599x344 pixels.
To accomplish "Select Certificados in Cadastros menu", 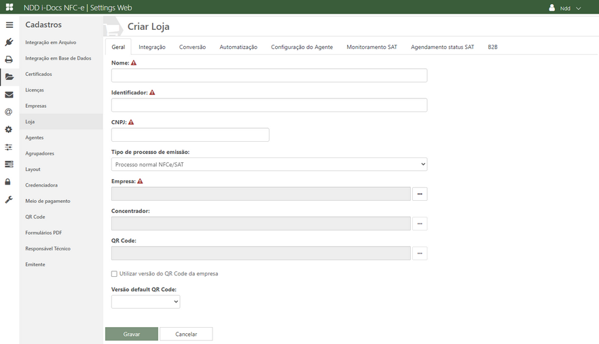I will pos(39,74).
